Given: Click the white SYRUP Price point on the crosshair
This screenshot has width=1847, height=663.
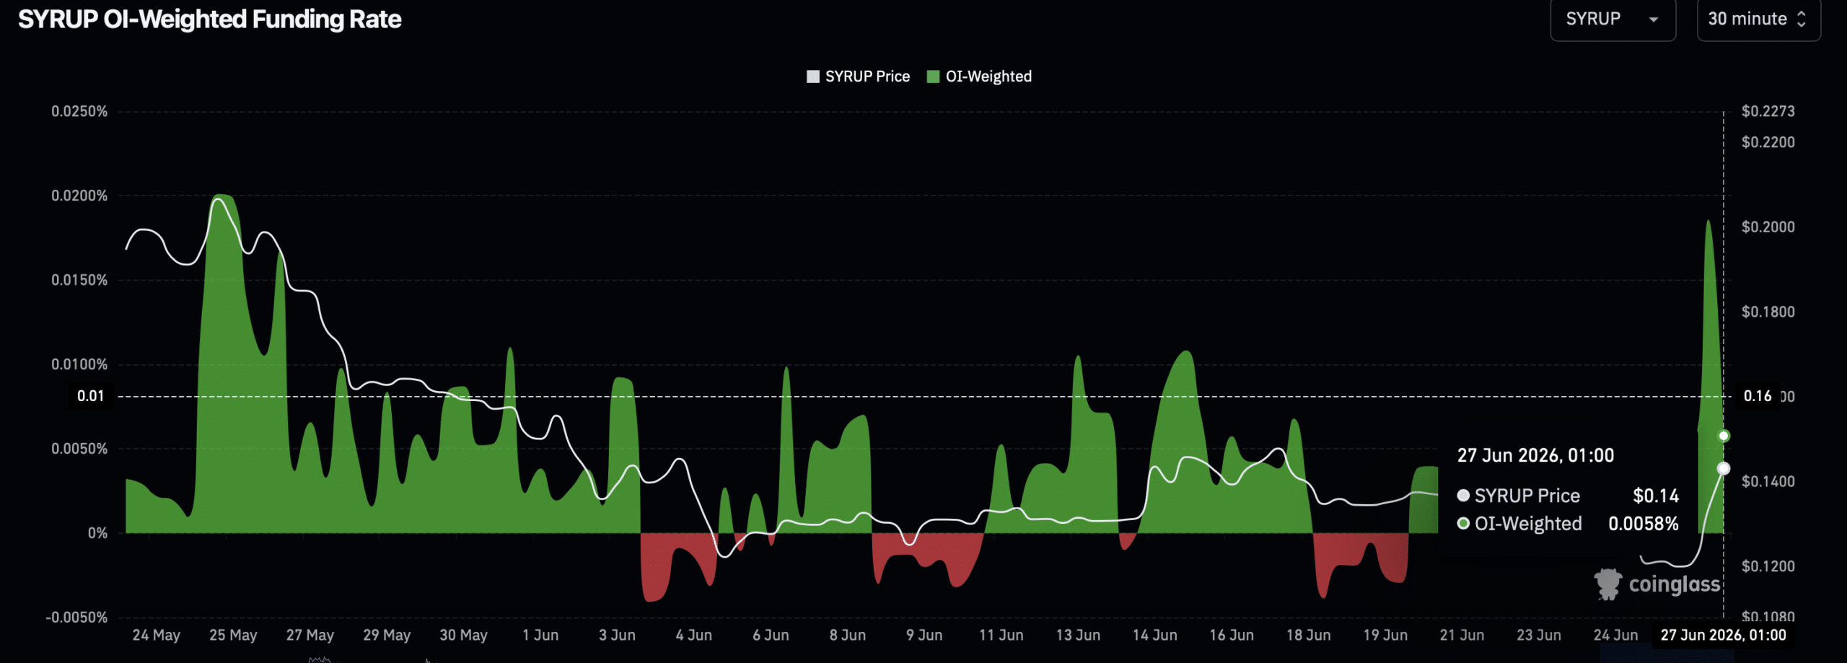Looking at the screenshot, I should (x=1724, y=468).
